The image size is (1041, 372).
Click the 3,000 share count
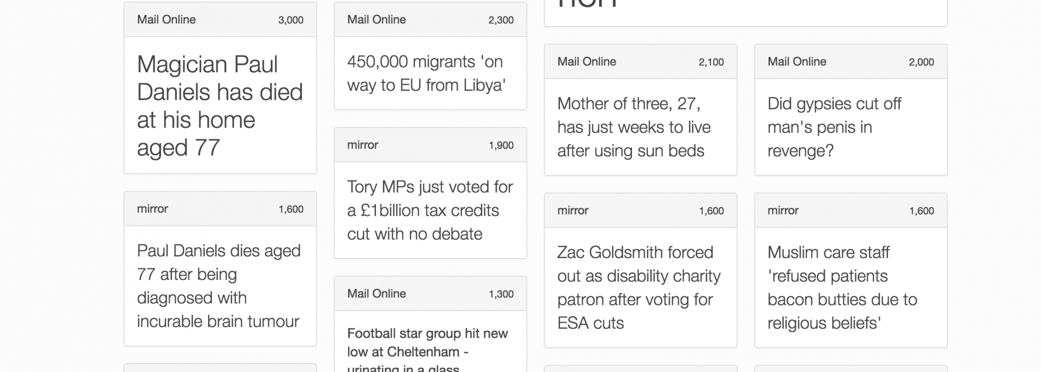click(290, 20)
